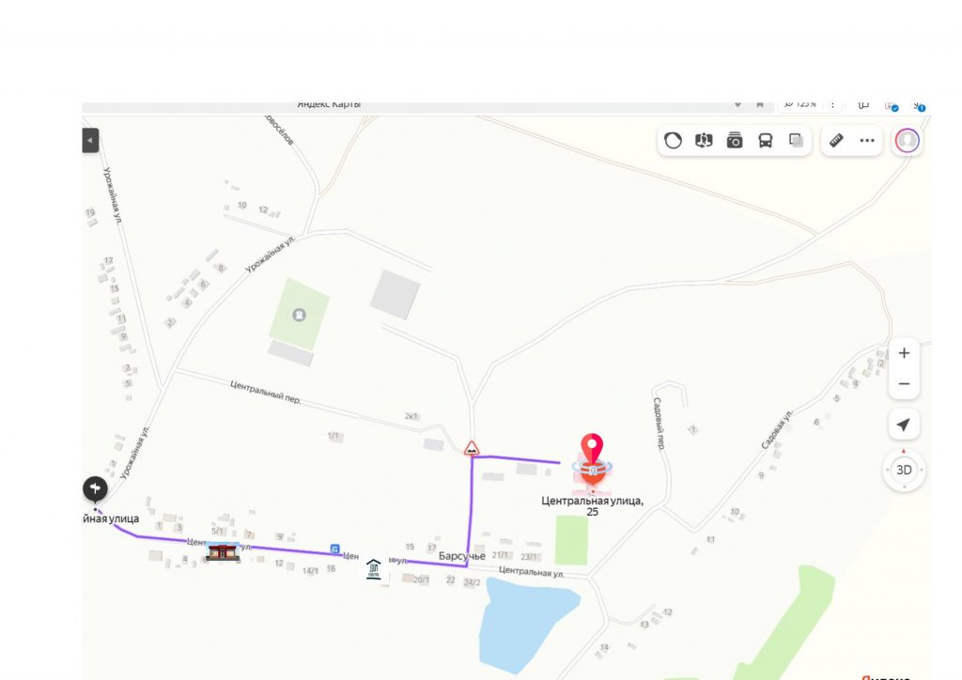Toggle the traffic layer circle icon

pyautogui.click(x=673, y=141)
